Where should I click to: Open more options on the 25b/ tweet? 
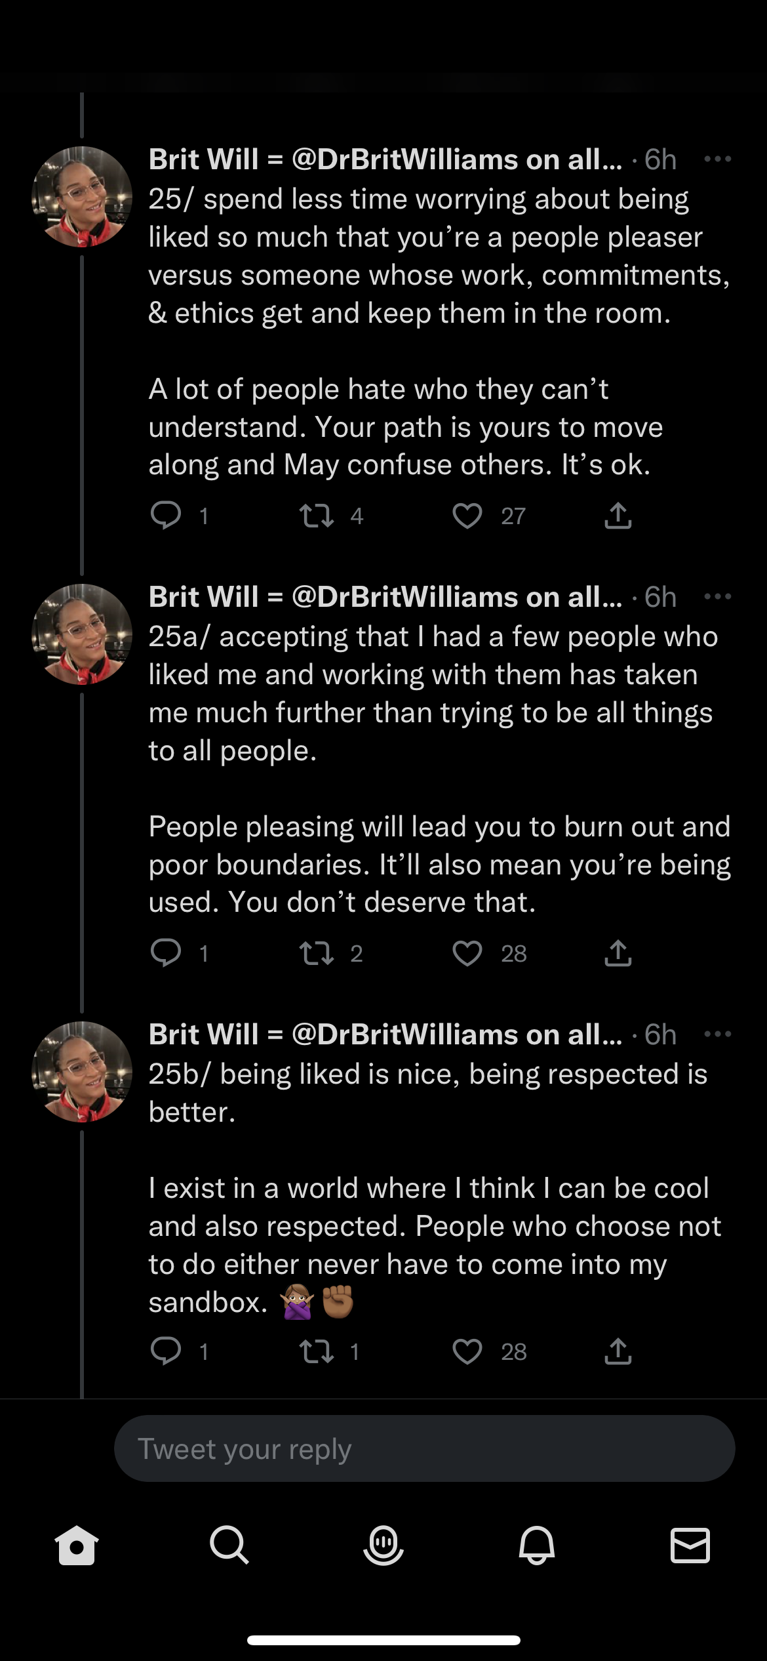717,1035
